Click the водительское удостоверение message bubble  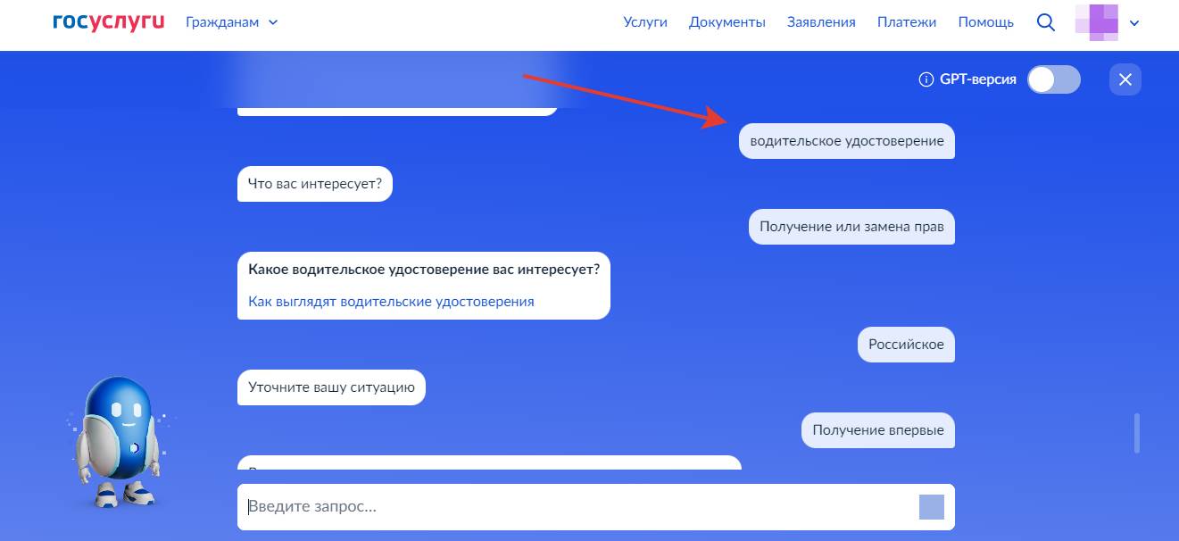click(847, 141)
